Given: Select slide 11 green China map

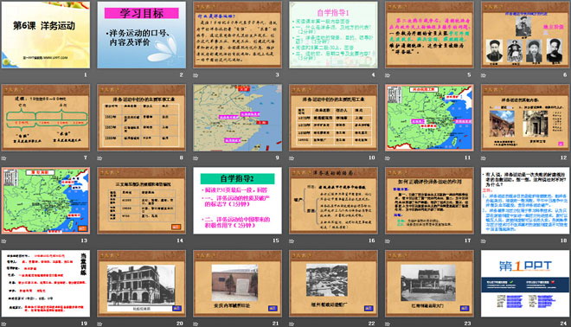Looking at the screenshot, I should click(x=429, y=118).
